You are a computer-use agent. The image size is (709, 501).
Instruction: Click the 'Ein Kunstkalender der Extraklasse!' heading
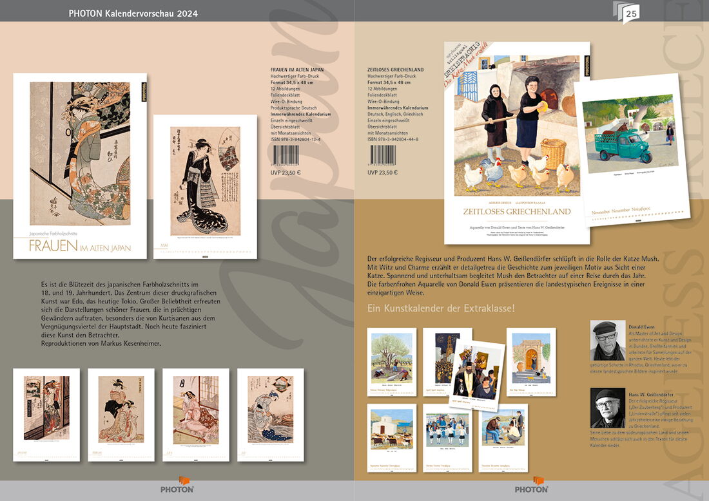441,308
